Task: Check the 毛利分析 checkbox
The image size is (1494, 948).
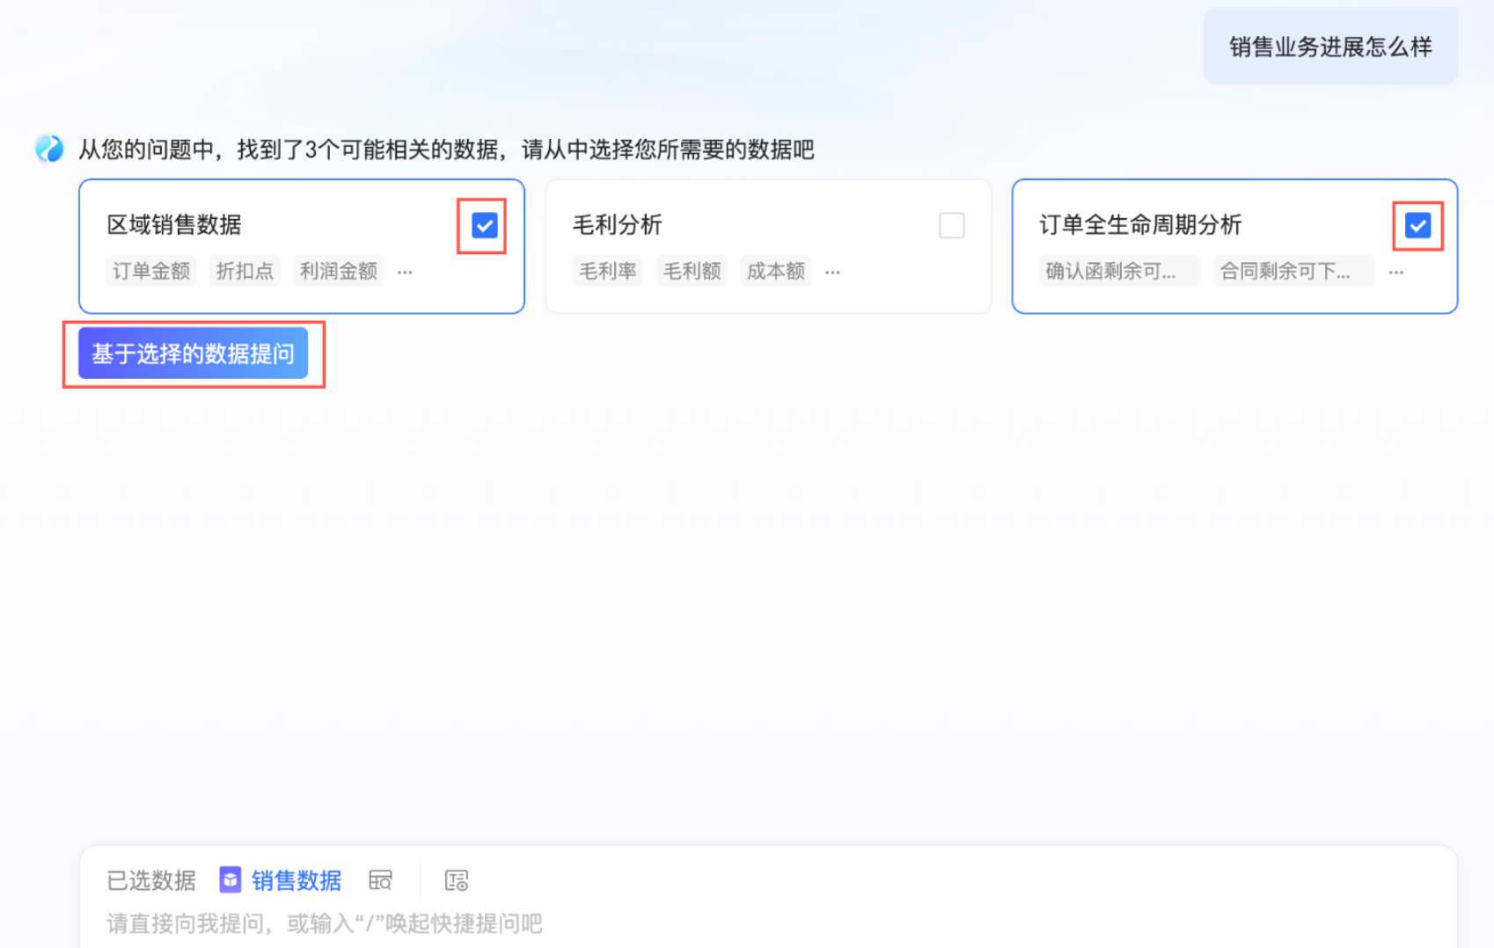Action: pos(951,225)
